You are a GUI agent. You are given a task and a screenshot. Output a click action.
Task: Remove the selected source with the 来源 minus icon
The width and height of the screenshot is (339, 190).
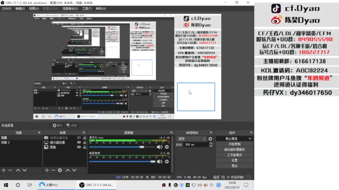(53, 170)
